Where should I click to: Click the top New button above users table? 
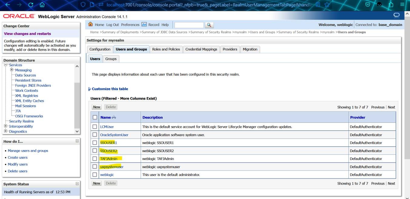[x=97, y=107]
